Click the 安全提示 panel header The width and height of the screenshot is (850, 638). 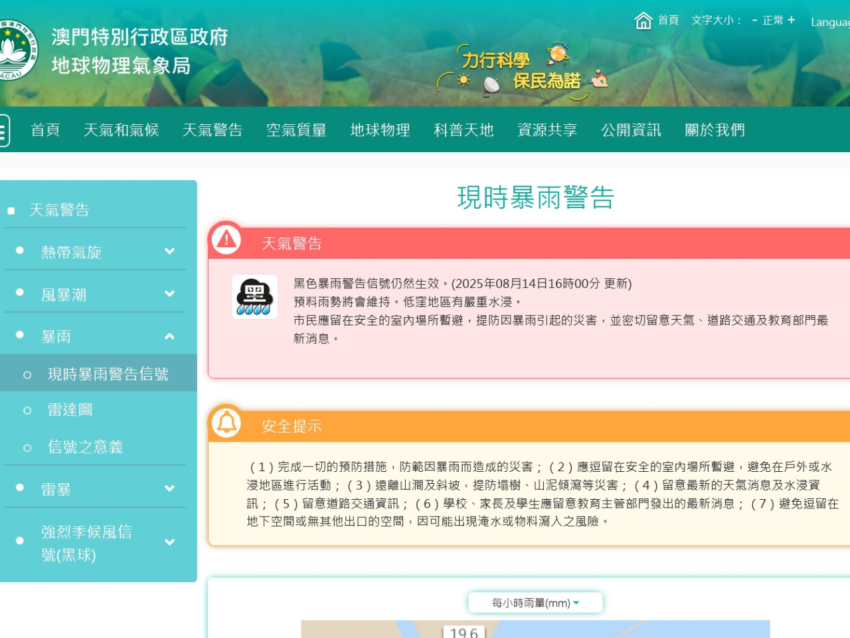pos(529,426)
